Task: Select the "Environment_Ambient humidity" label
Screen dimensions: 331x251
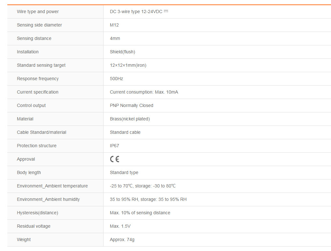Action: [48, 199]
